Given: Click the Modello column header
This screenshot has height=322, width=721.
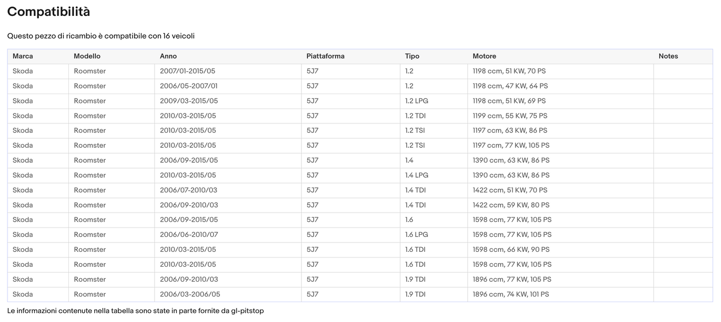Looking at the screenshot, I should click(87, 56).
